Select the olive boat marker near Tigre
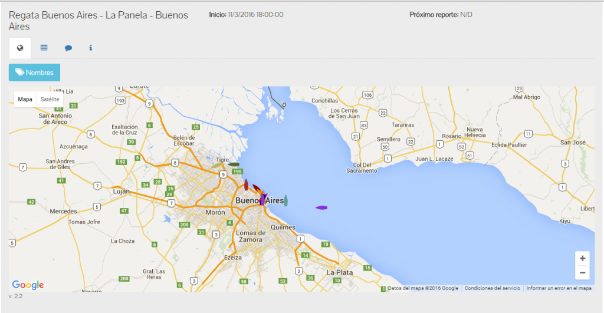604x313 pixels. (217, 166)
